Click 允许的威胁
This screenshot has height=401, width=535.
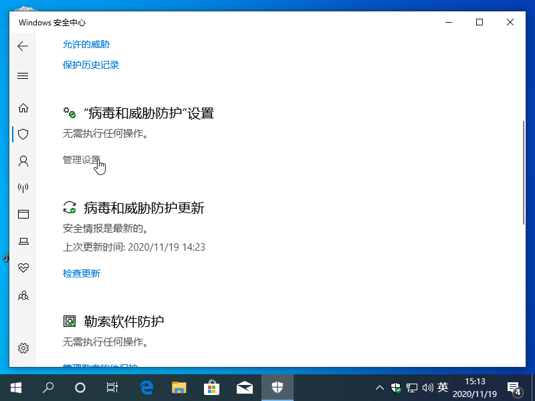pos(86,43)
